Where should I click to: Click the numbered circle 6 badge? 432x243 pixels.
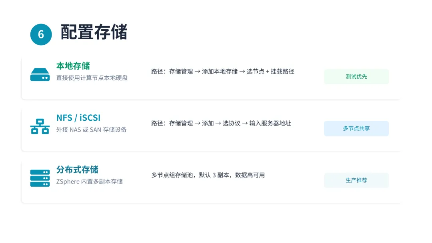(x=41, y=34)
